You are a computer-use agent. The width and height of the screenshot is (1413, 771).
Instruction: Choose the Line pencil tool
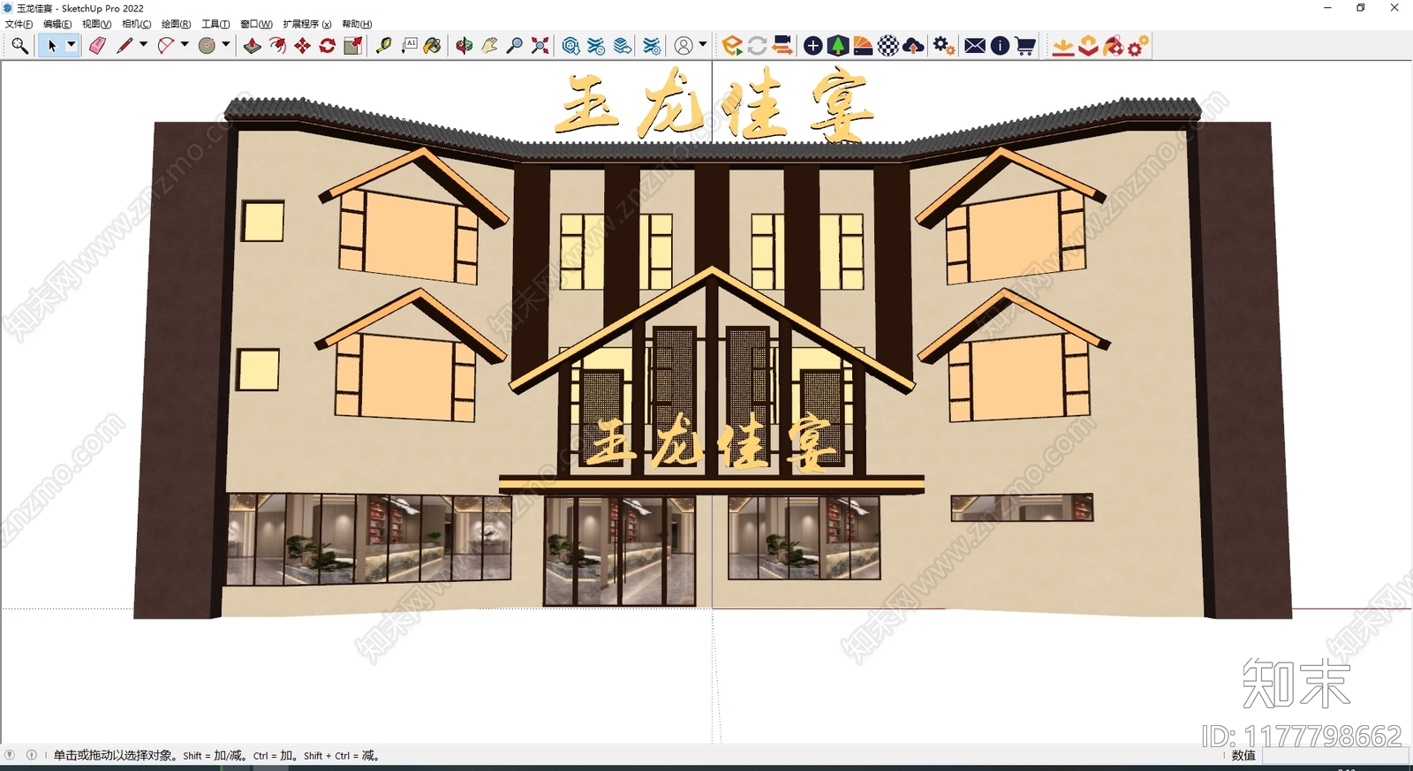[125, 46]
